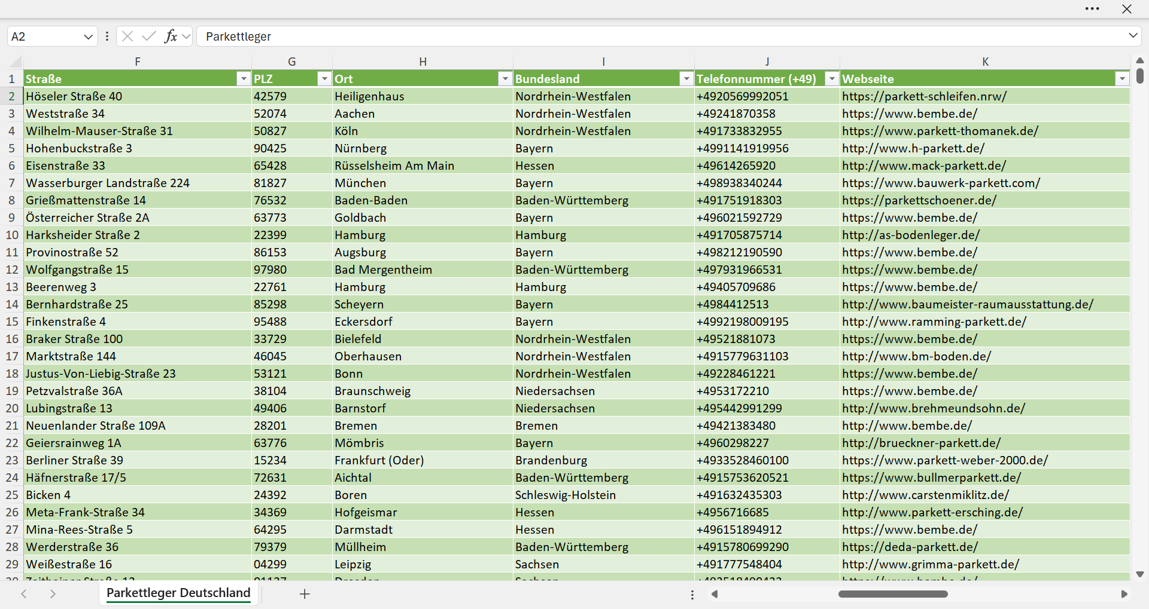Select column I header

coord(604,62)
